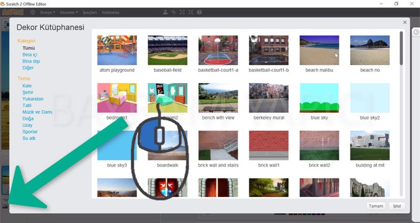Select the duplicate stamp tool icon
Image resolution: width=420 pixels, height=223 pixels.
pos(165,12)
